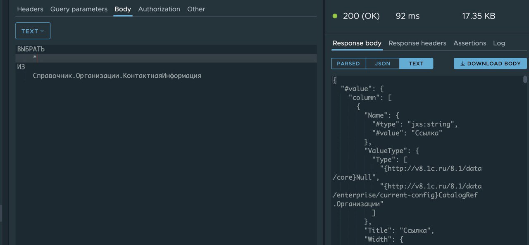Viewport: 529px width, 245px height.
Task: Switch response view to JSON
Action: click(383, 64)
